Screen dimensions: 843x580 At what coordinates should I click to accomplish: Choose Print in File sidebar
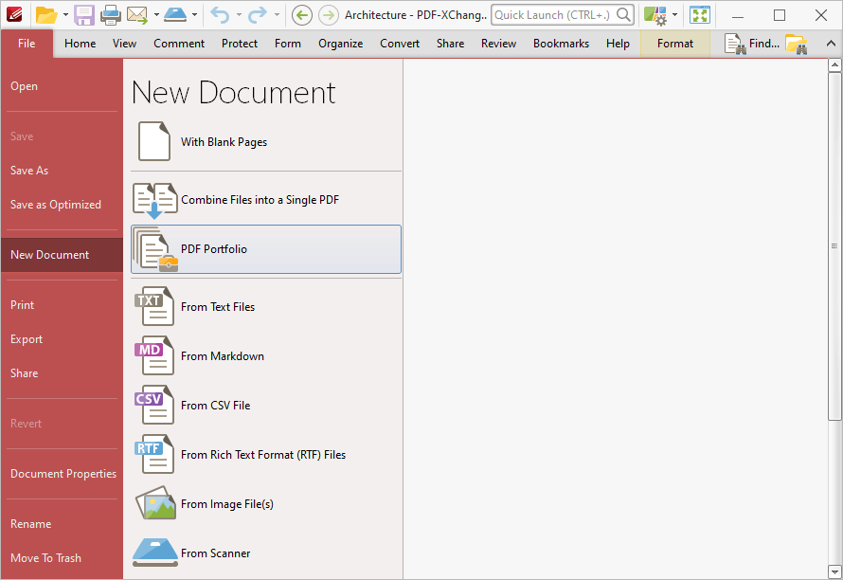pos(63,305)
